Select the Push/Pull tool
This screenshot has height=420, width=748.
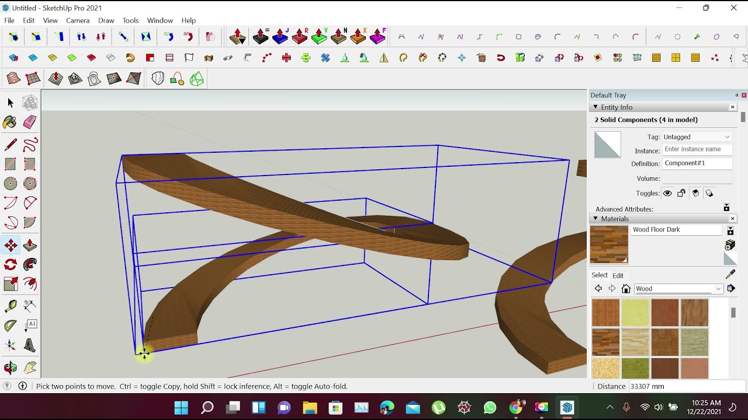click(x=30, y=246)
